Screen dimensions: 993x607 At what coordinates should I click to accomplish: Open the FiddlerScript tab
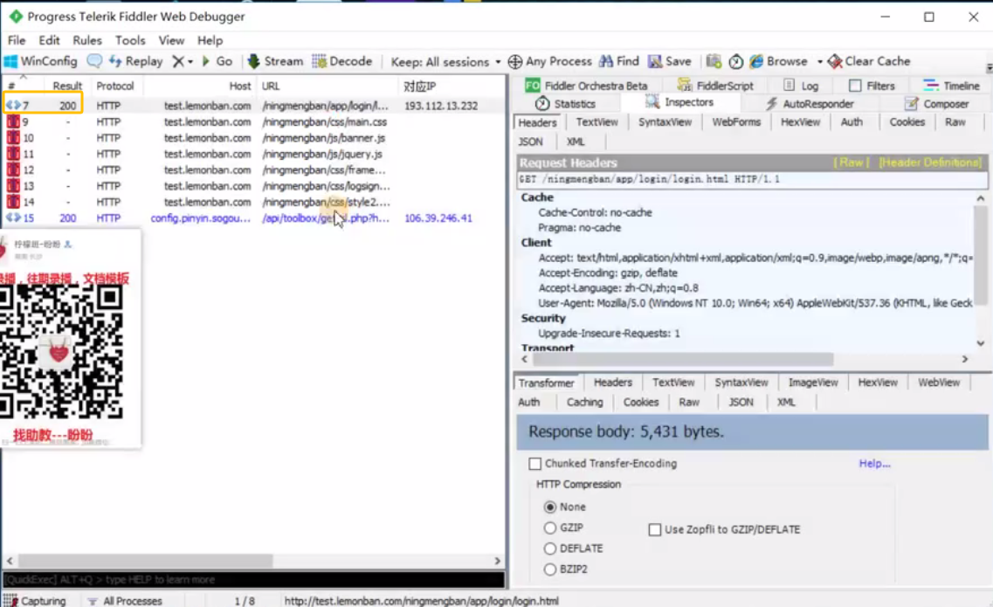(x=715, y=86)
